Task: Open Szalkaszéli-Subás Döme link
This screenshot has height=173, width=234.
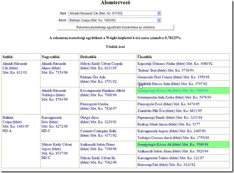Action: (x=98, y=147)
